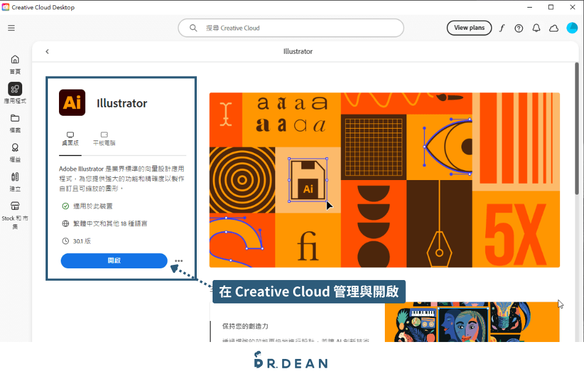Image resolution: width=584 pixels, height=380 pixels.
Task: Select the Desktop version tab
Action: tap(71, 139)
